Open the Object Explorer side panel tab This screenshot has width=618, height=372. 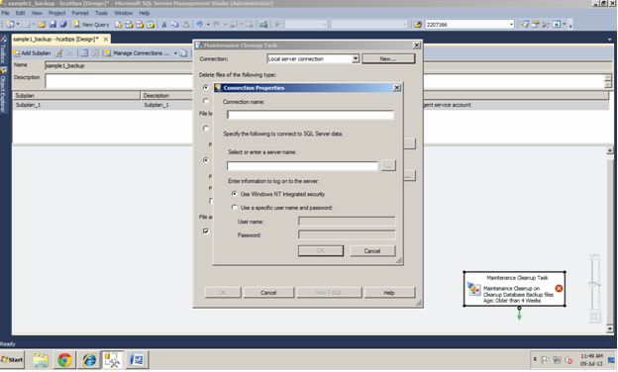click(4, 91)
